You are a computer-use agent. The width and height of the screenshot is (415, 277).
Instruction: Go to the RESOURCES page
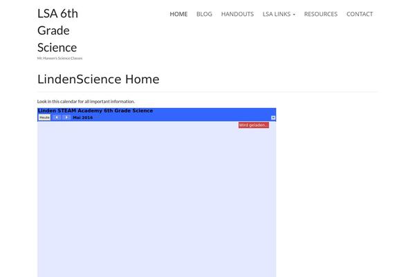coord(321,14)
